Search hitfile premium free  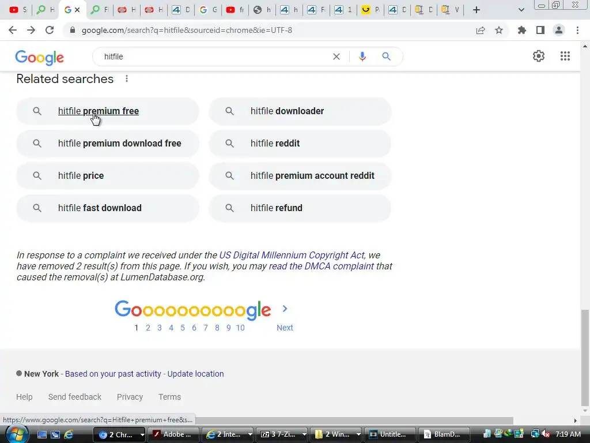click(x=107, y=111)
